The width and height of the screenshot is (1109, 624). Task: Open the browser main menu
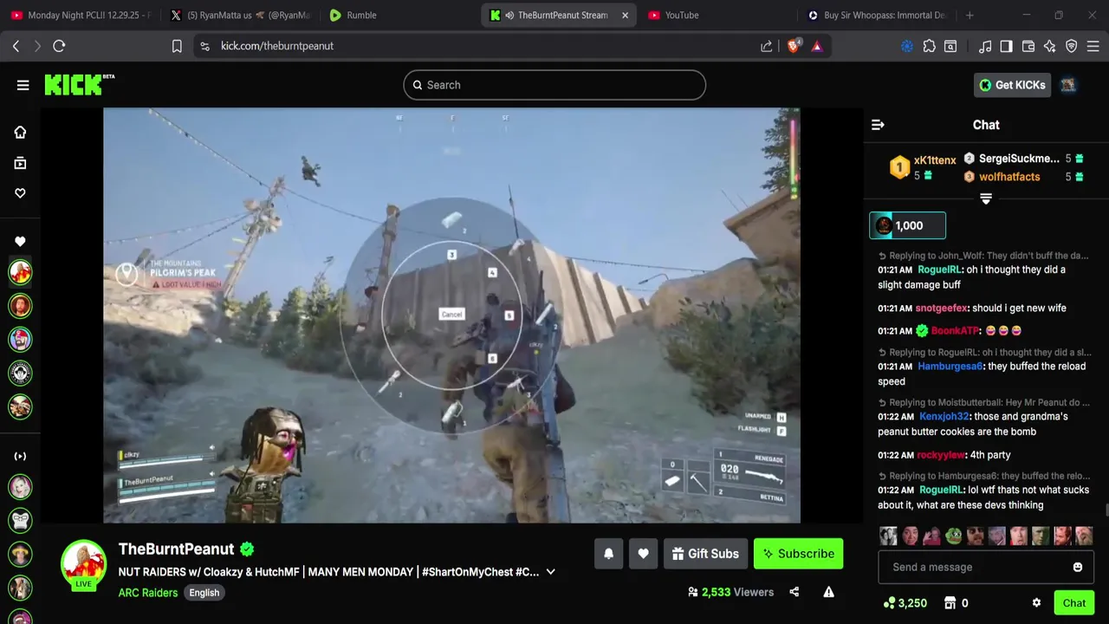pyautogui.click(x=1093, y=46)
